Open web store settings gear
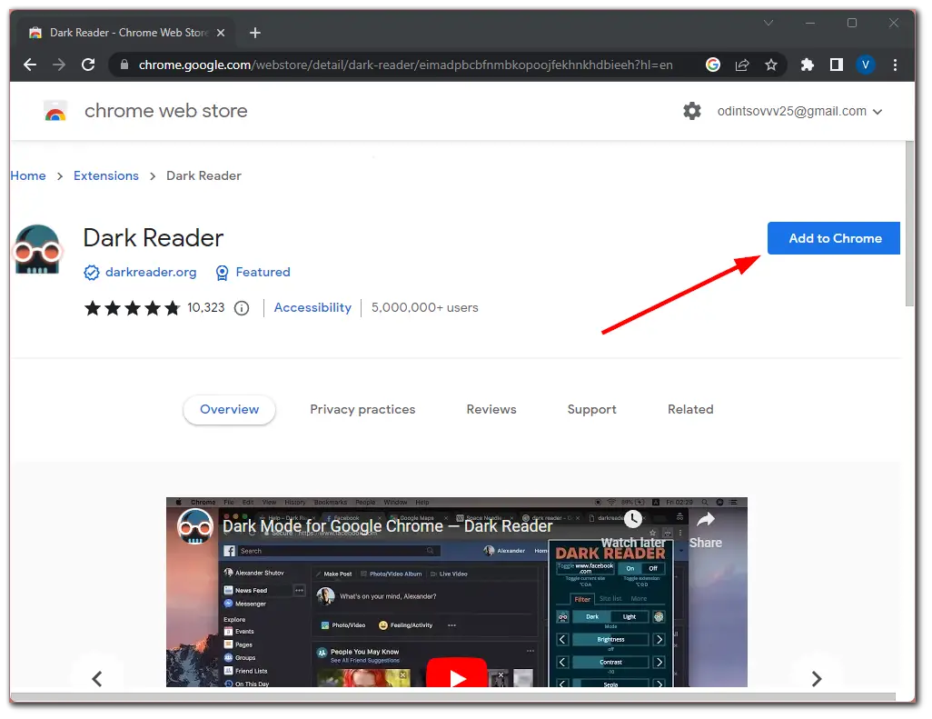The height and width of the screenshot is (719, 932). (x=692, y=111)
